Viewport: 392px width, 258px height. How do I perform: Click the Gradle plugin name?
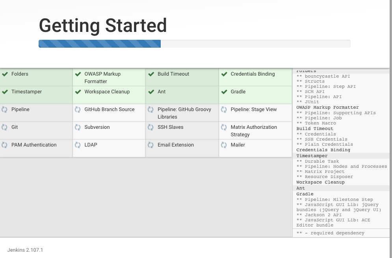(x=238, y=92)
